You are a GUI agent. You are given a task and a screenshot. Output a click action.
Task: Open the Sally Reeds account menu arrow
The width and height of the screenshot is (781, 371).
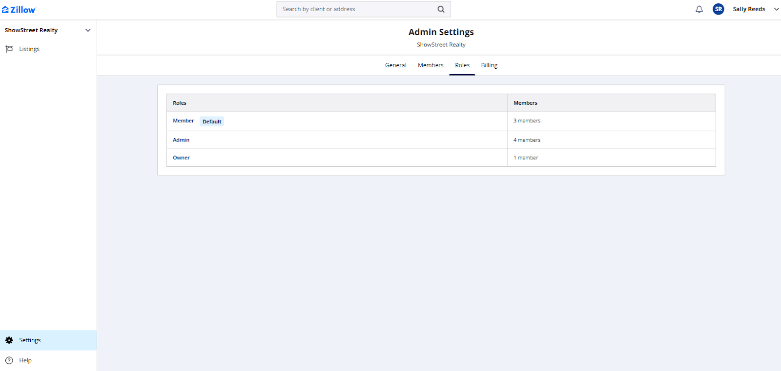point(776,9)
